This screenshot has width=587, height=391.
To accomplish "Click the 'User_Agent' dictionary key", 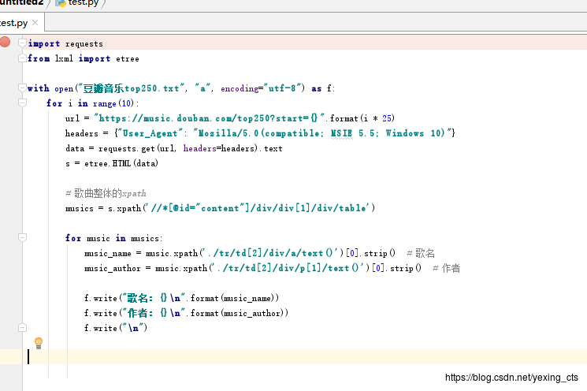I will coord(150,133).
